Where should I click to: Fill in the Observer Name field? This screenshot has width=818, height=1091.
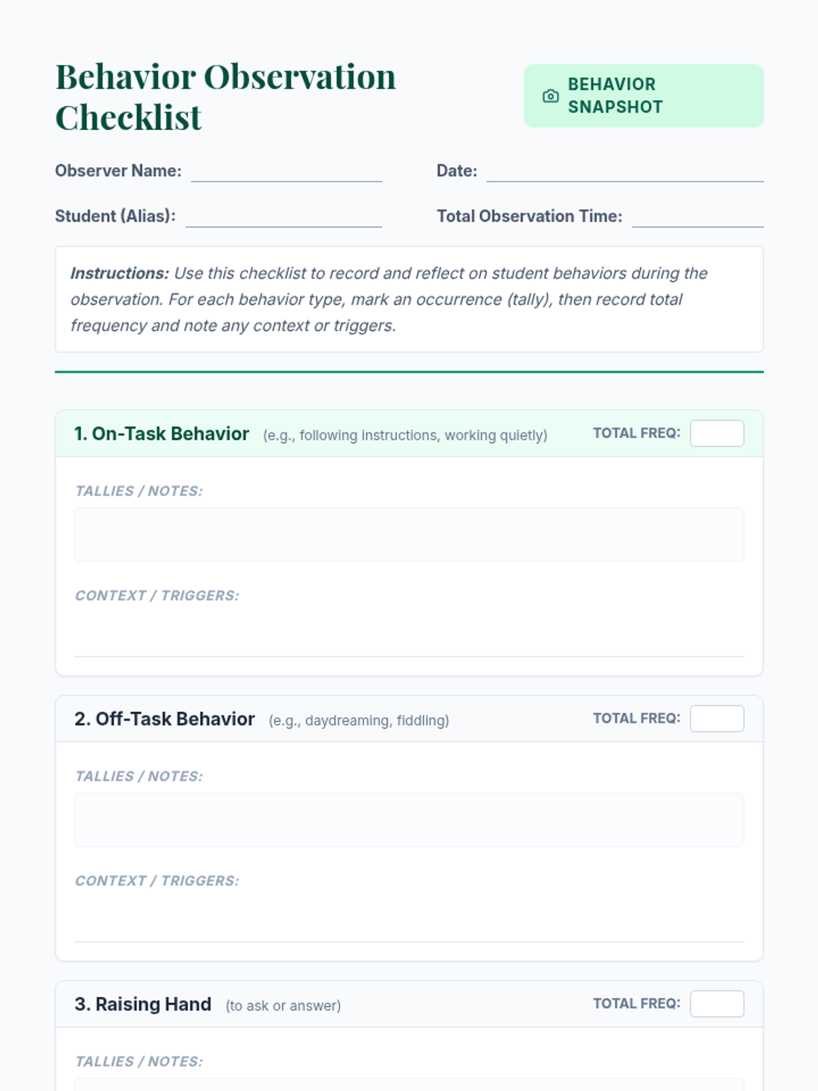(286, 171)
